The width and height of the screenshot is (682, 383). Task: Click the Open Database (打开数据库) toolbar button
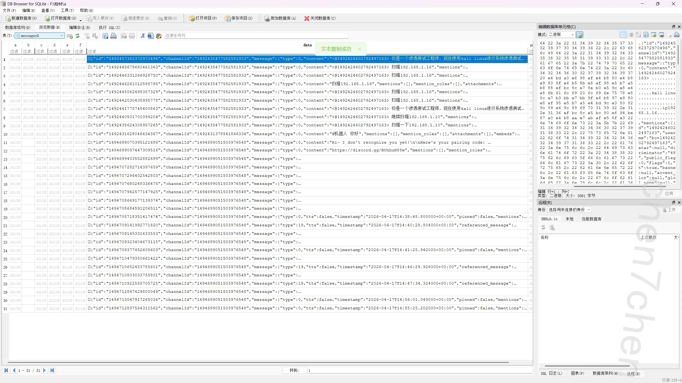[61, 18]
